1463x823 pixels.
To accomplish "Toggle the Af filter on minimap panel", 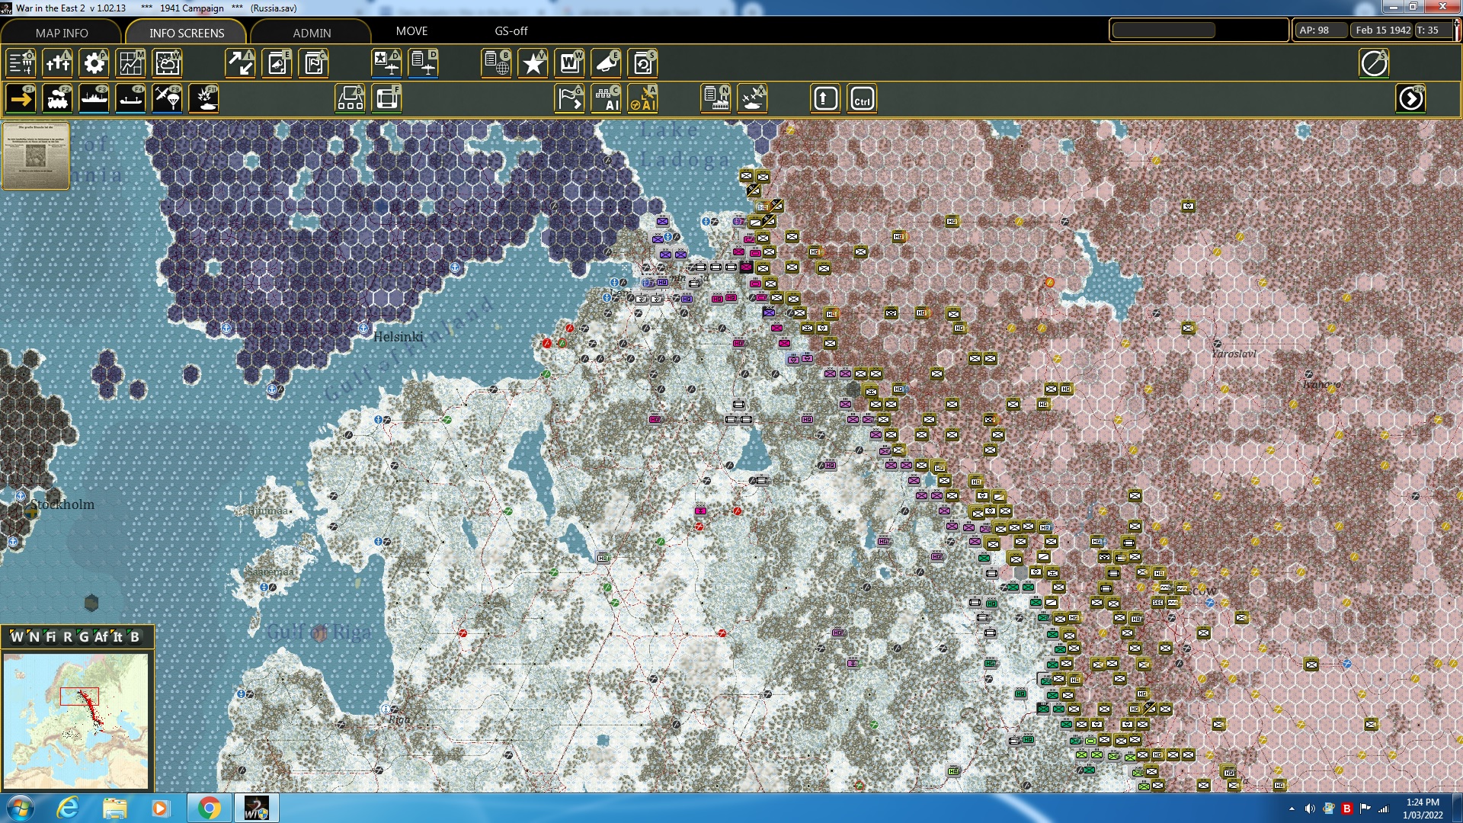I will click(101, 637).
